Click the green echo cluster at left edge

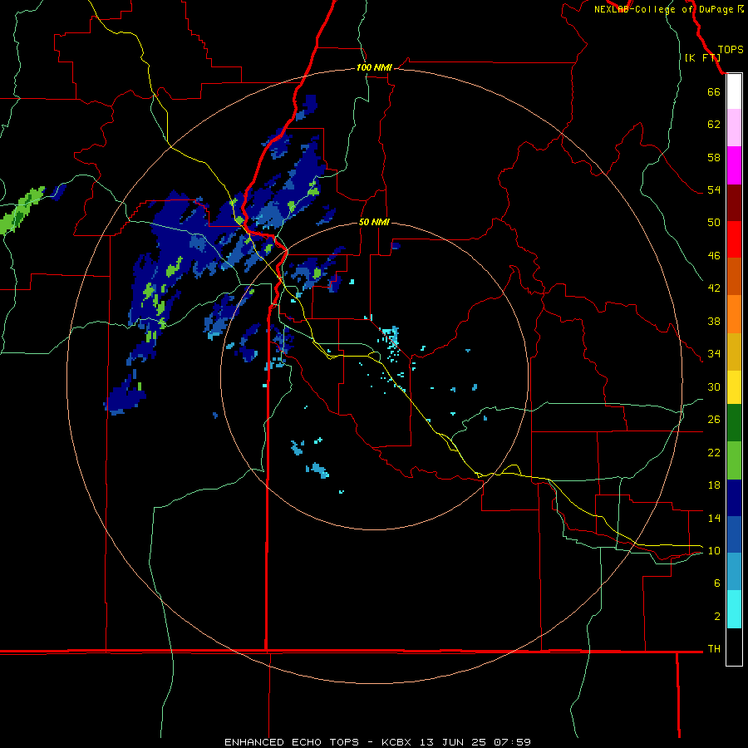(22, 210)
